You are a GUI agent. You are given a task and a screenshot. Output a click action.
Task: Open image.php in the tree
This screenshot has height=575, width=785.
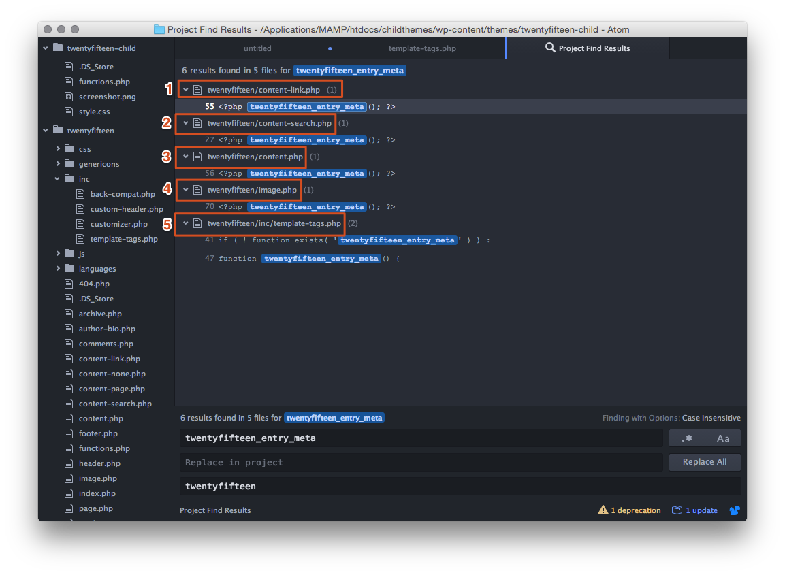tap(97, 479)
